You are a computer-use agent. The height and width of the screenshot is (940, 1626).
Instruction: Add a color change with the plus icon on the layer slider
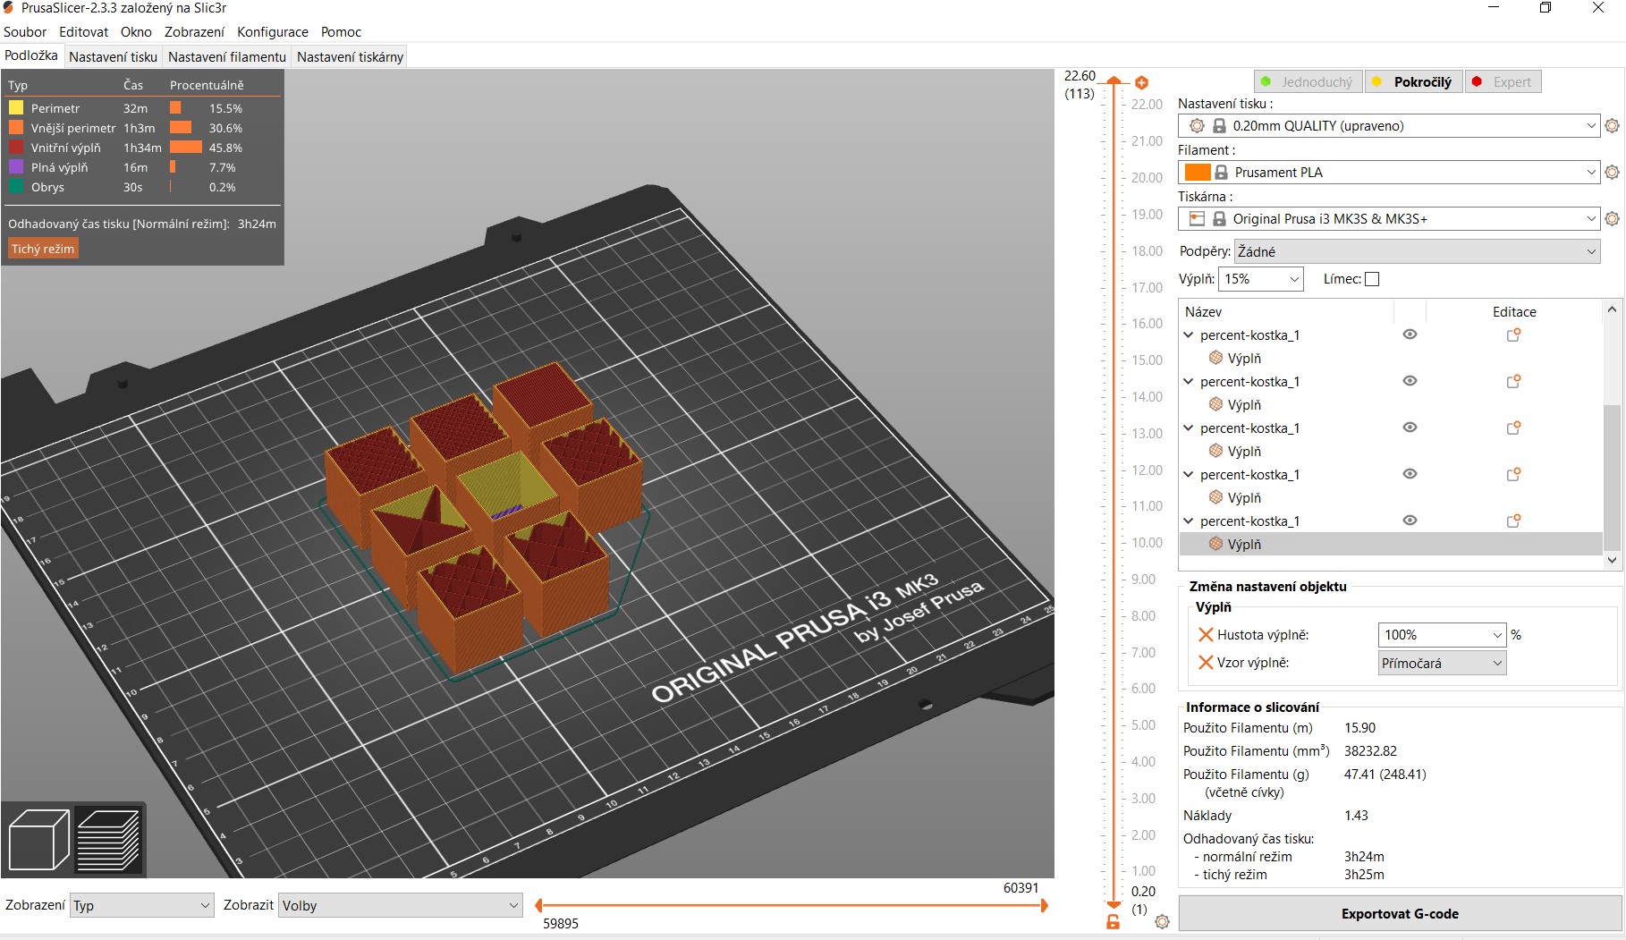pyautogui.click(x=1141, y=83)
